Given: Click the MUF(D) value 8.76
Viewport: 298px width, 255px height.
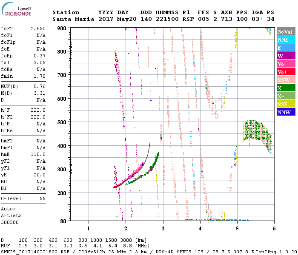Looking at the screenshot, I should [x=40, y=86].
